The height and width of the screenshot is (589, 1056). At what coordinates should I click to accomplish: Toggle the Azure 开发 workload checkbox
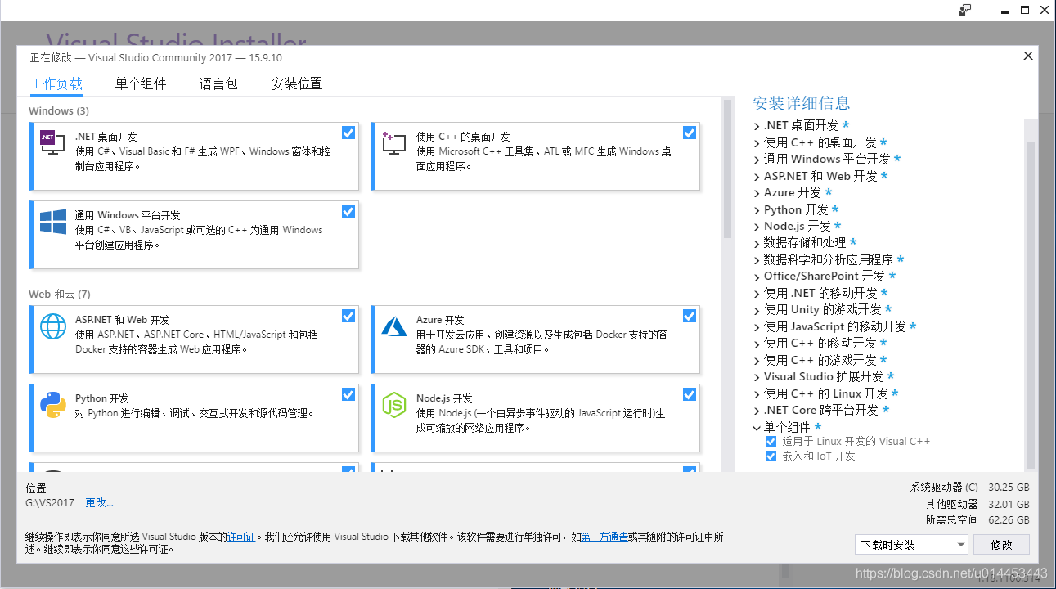pyautogui.click(x=690, y=316)
